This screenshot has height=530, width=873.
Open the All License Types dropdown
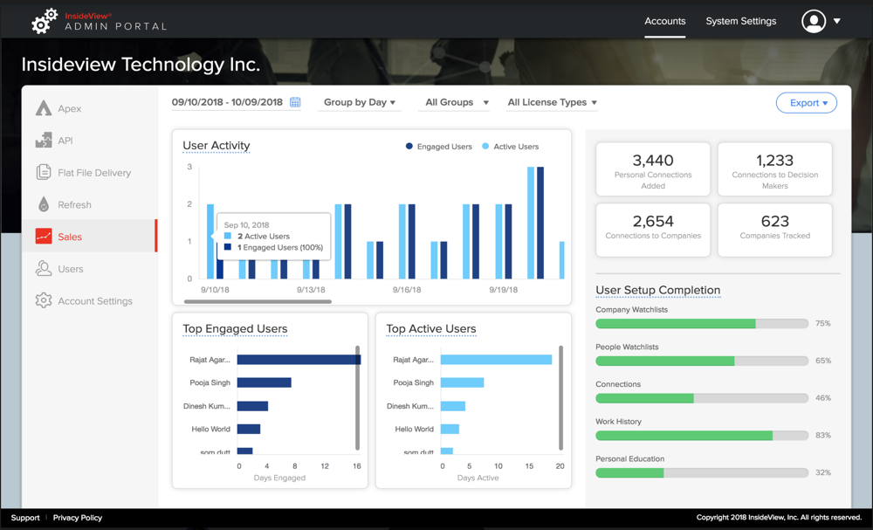coord(552,102)
